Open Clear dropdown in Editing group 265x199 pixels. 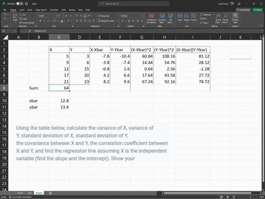coord(204,23)
